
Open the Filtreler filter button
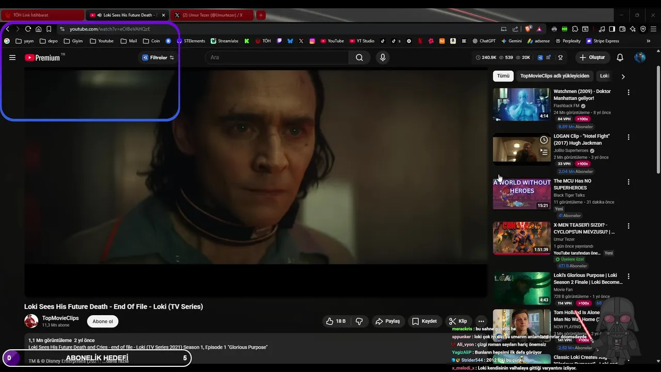pos(158,57)
